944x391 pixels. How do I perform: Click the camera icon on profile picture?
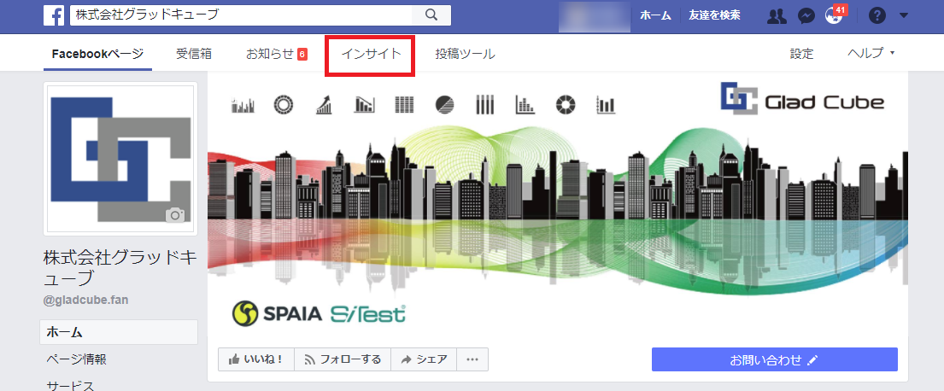175,215
